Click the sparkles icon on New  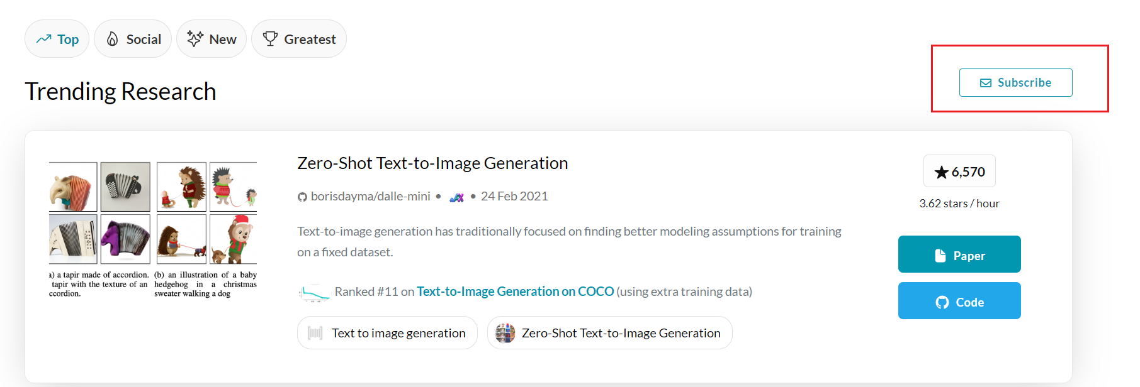pyautogui.click(x=195, y=39)
